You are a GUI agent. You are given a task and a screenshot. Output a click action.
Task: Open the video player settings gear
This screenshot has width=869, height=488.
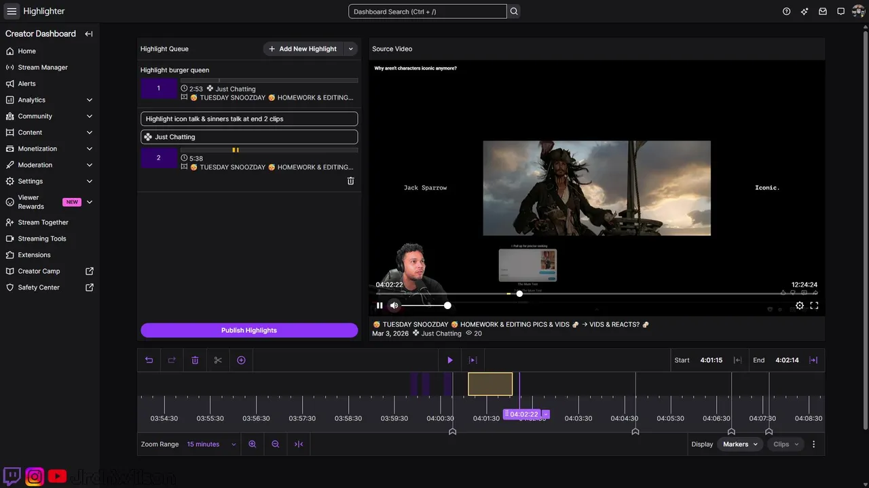click(x=800, y=306)
